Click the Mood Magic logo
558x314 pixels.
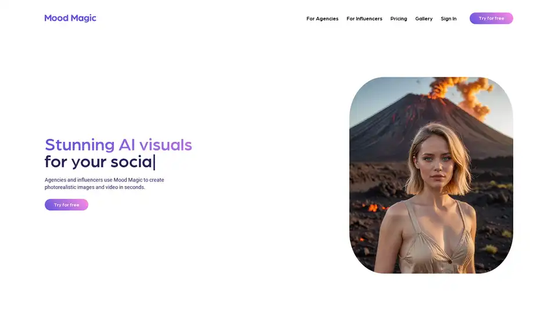pos(70,18)
